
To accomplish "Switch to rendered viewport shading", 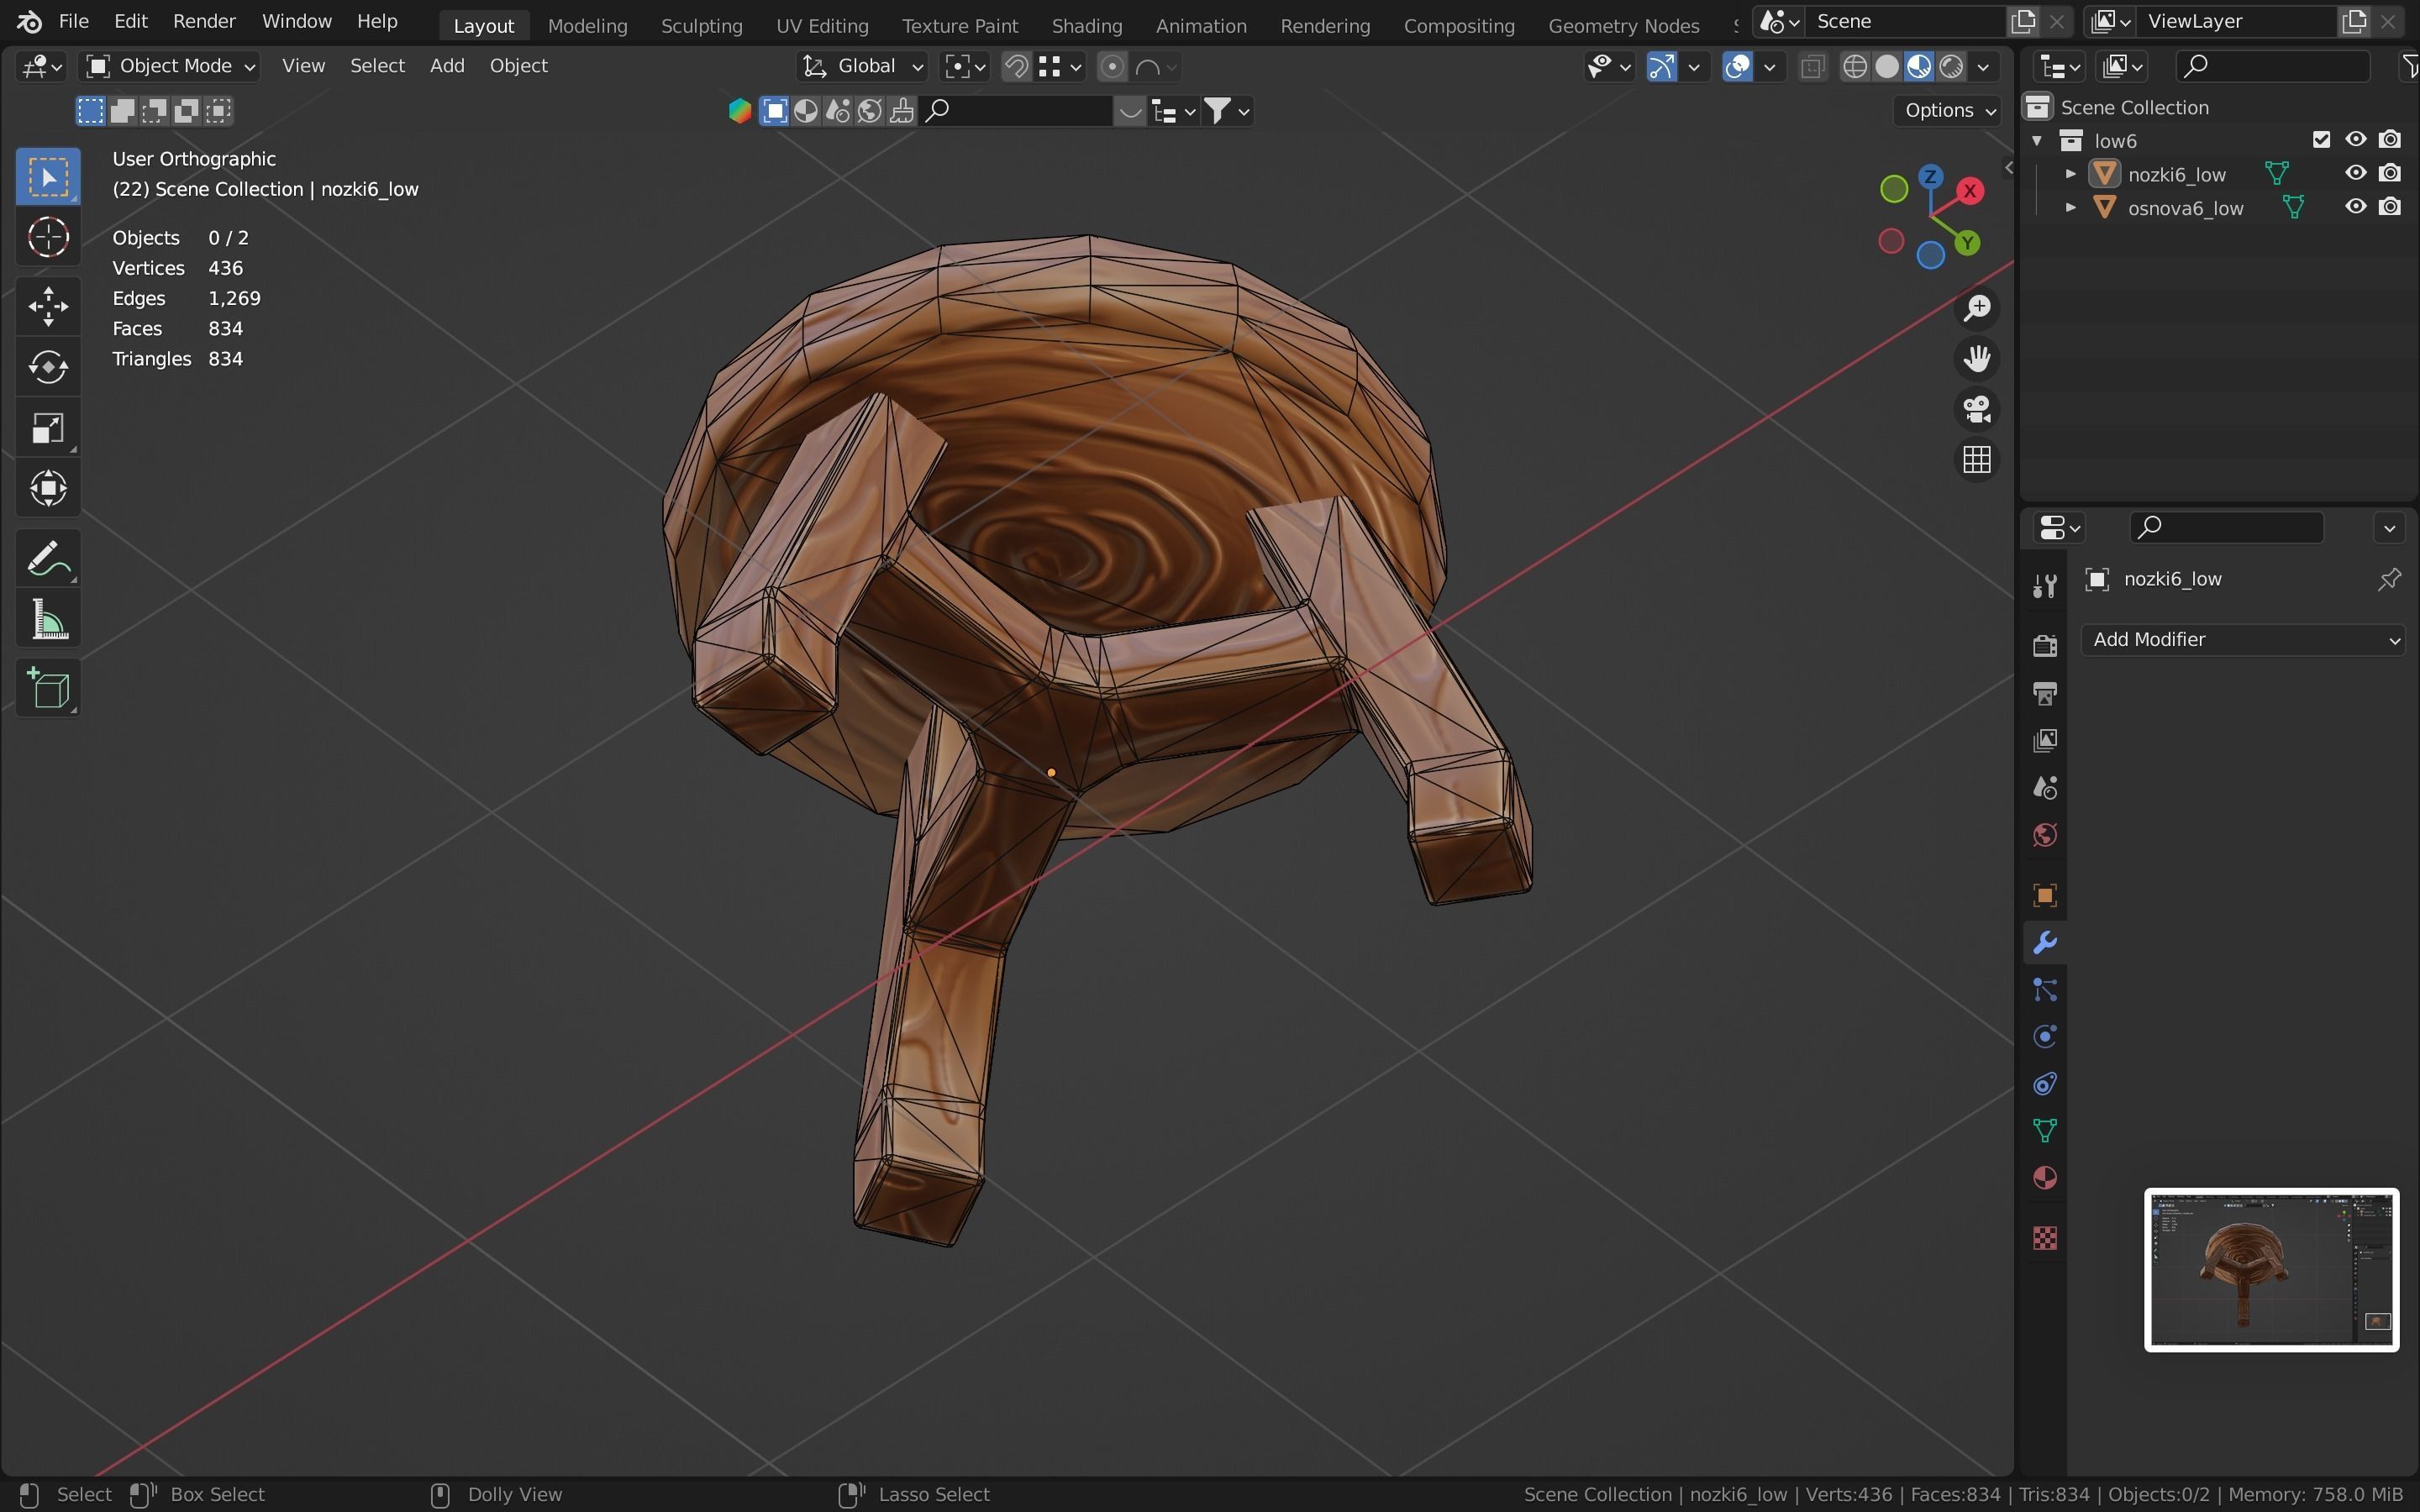I will [1951, 66].
